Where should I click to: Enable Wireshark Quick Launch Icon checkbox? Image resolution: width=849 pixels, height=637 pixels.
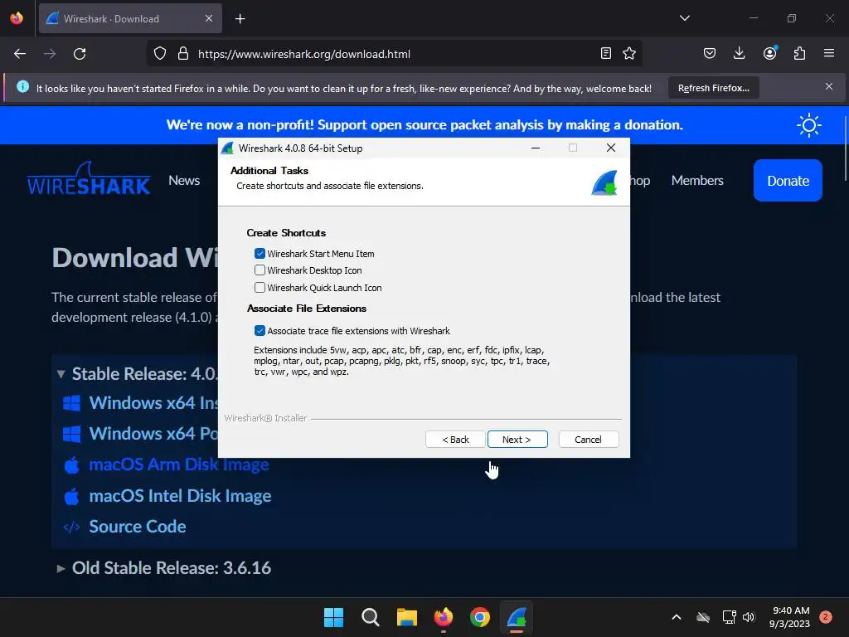click(260, 287)
